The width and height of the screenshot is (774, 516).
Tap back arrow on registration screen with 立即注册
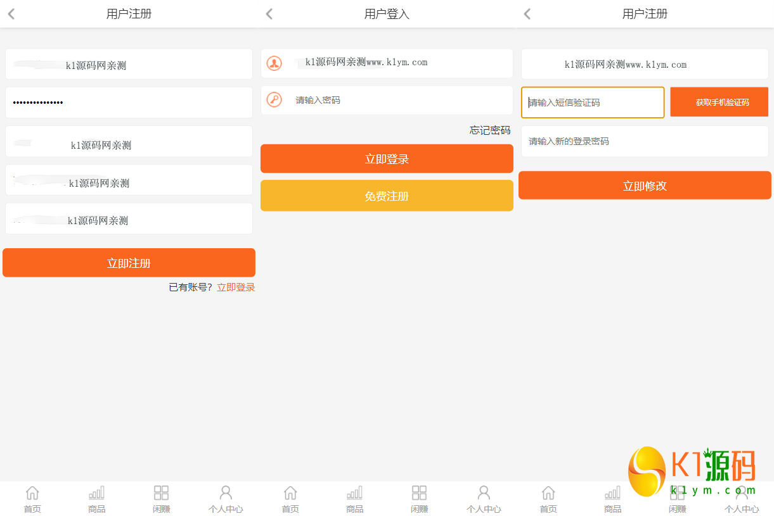(11, 14)
